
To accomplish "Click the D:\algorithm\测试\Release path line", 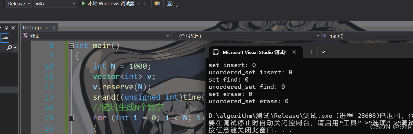I will pos(311,115).
